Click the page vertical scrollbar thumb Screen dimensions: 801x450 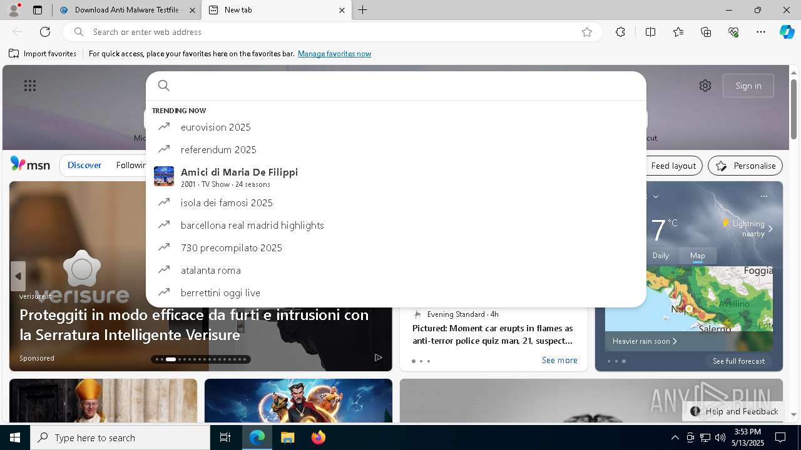coord(793,109)
